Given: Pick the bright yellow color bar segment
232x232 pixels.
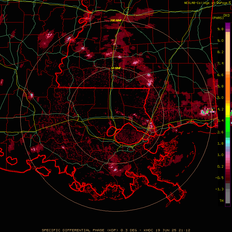Looking at the screenshot, I should click(x=228, y=110).
